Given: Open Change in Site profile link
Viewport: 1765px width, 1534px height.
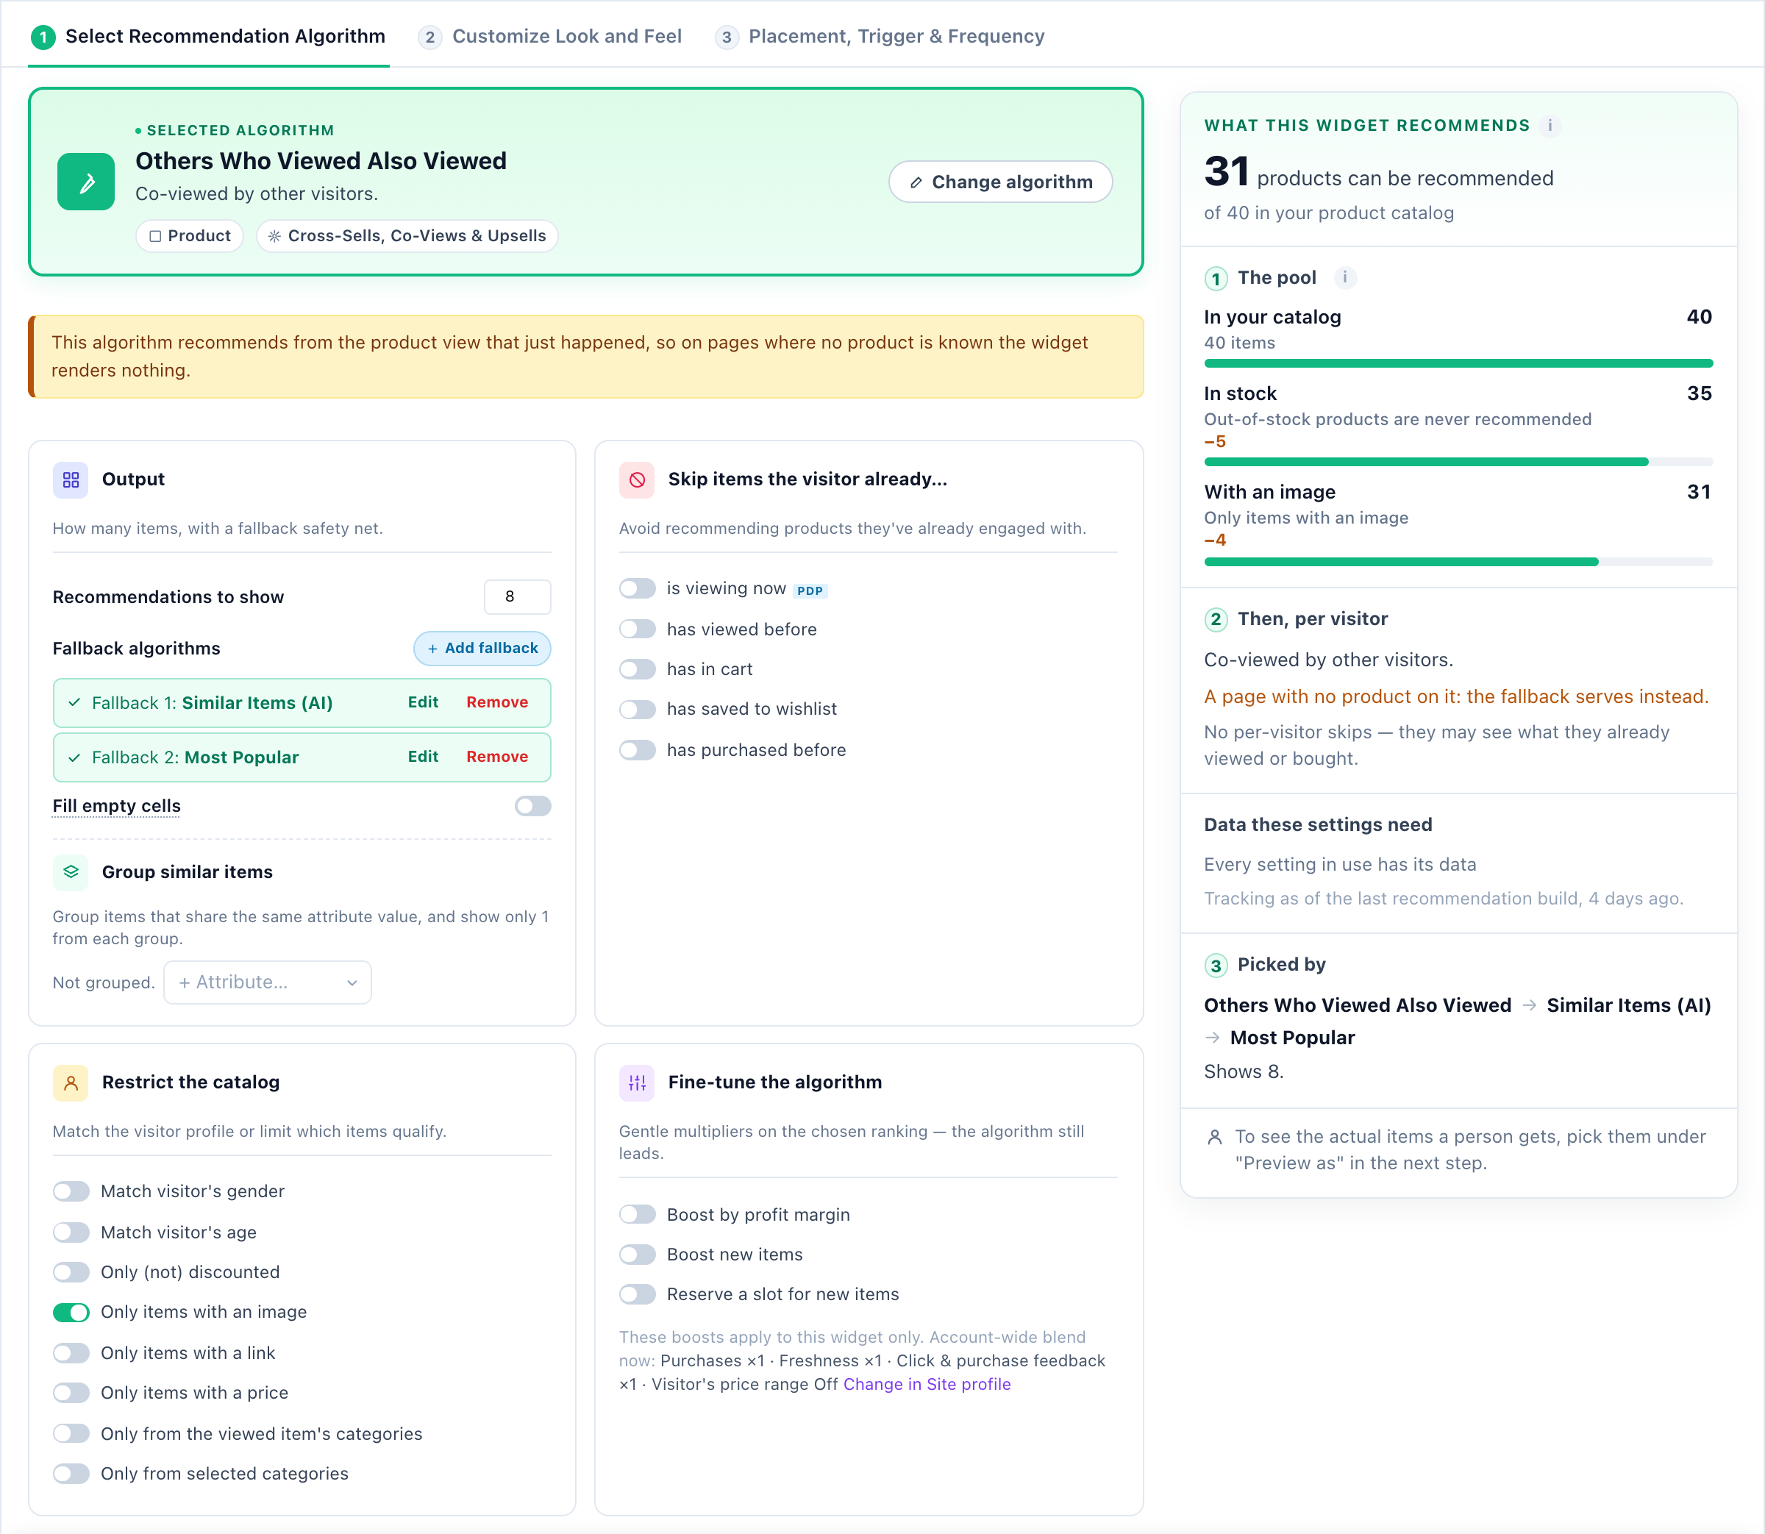Looking at the screenshot, I should [927, 1384].
